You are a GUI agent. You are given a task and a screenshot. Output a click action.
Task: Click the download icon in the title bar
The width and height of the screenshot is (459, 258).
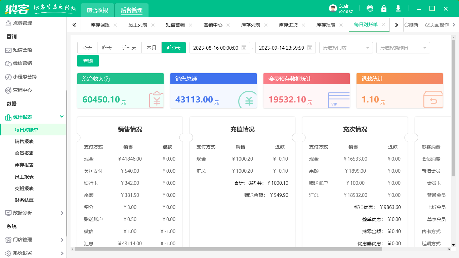pos(398,8)
